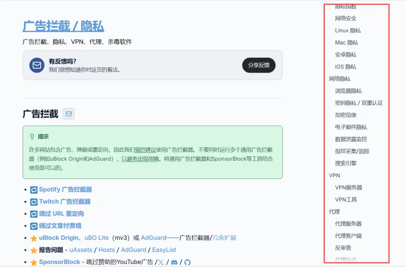Open the uBlock Origin link
The height and width of the screenshot is (267, 405).
pos(59,238)
